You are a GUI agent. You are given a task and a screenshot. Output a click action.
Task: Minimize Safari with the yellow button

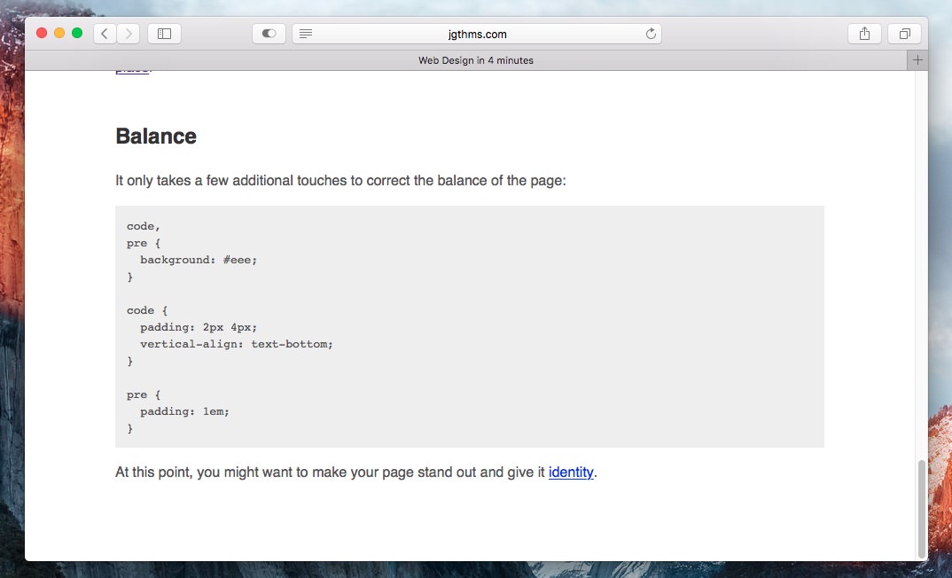click(x=59, y=33)
